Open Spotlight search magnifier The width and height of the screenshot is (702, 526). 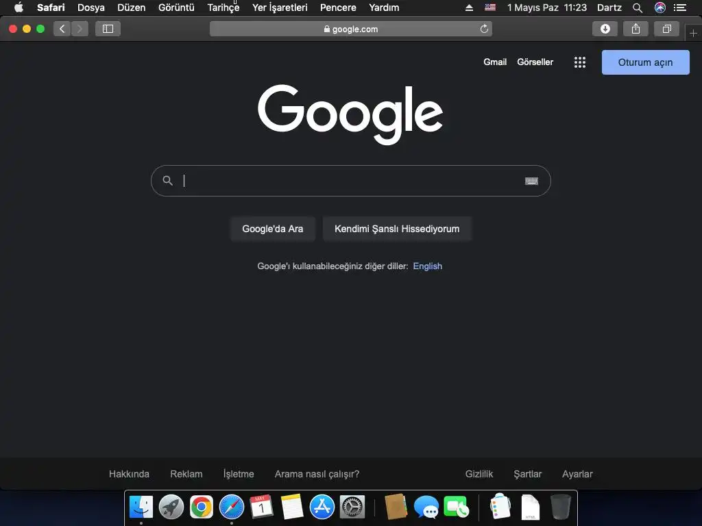pos(638,8)
